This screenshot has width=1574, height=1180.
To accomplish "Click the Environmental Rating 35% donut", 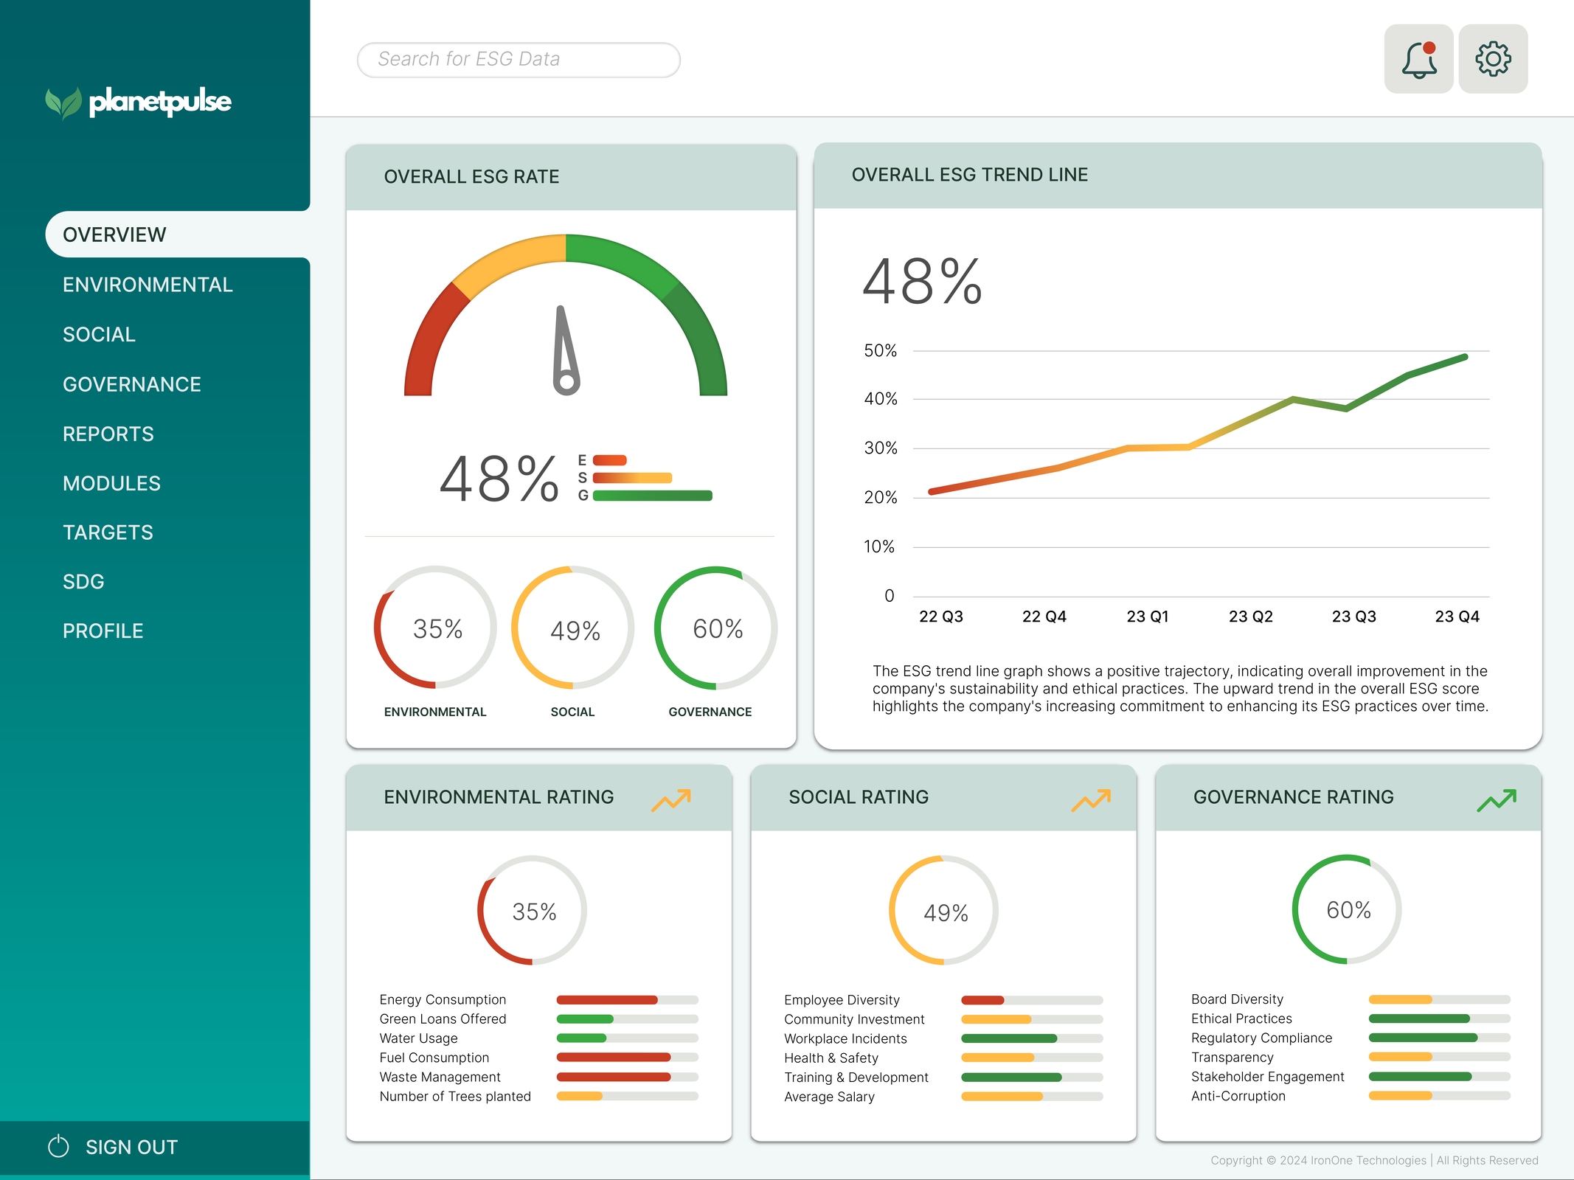I will (532, 910).
